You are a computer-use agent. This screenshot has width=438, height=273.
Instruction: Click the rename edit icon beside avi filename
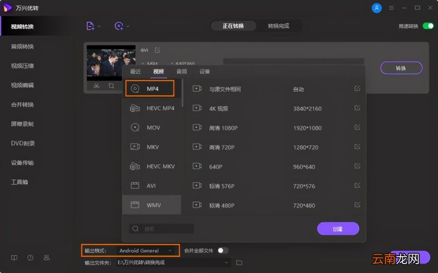click(x=157, y=50)
